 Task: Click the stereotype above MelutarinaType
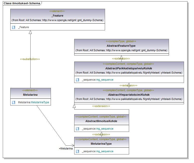click(101, 139)
